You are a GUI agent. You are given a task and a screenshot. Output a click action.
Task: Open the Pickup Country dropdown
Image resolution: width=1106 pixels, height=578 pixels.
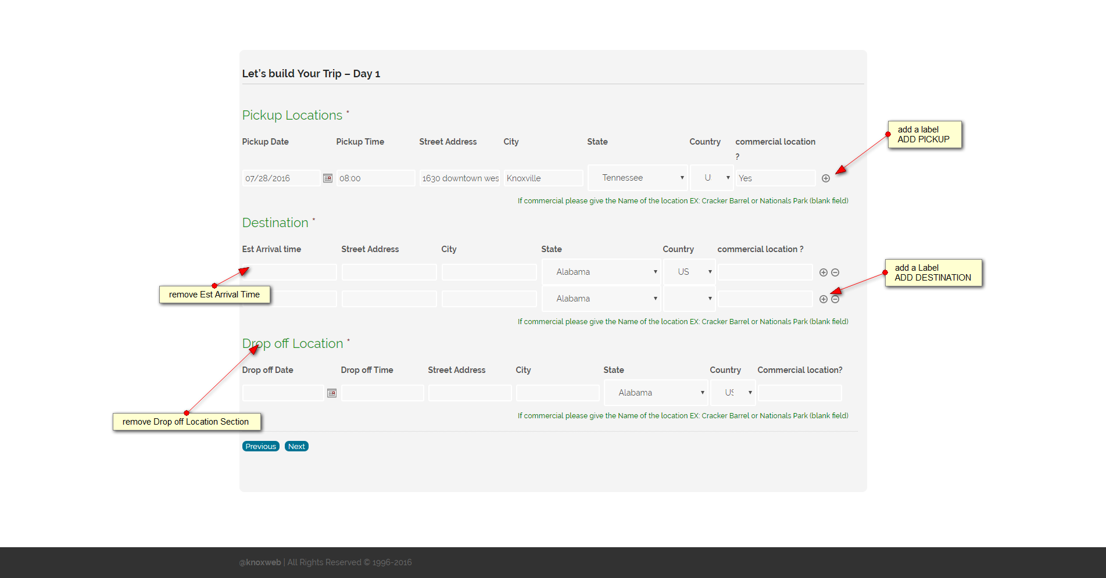tap(712, 178)
